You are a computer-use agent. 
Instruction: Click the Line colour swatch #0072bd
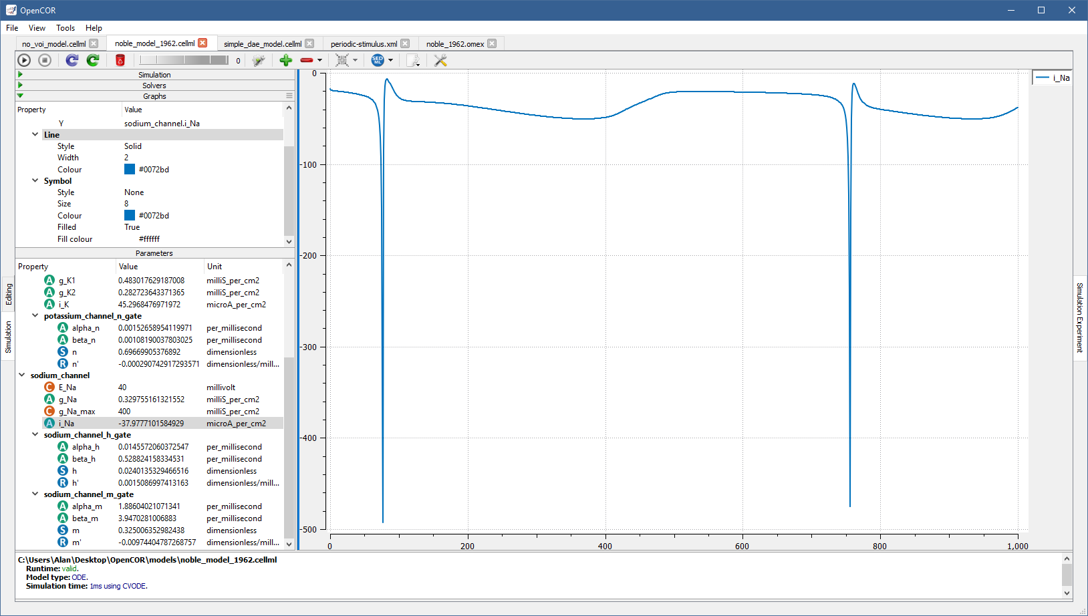click(130, 170)
